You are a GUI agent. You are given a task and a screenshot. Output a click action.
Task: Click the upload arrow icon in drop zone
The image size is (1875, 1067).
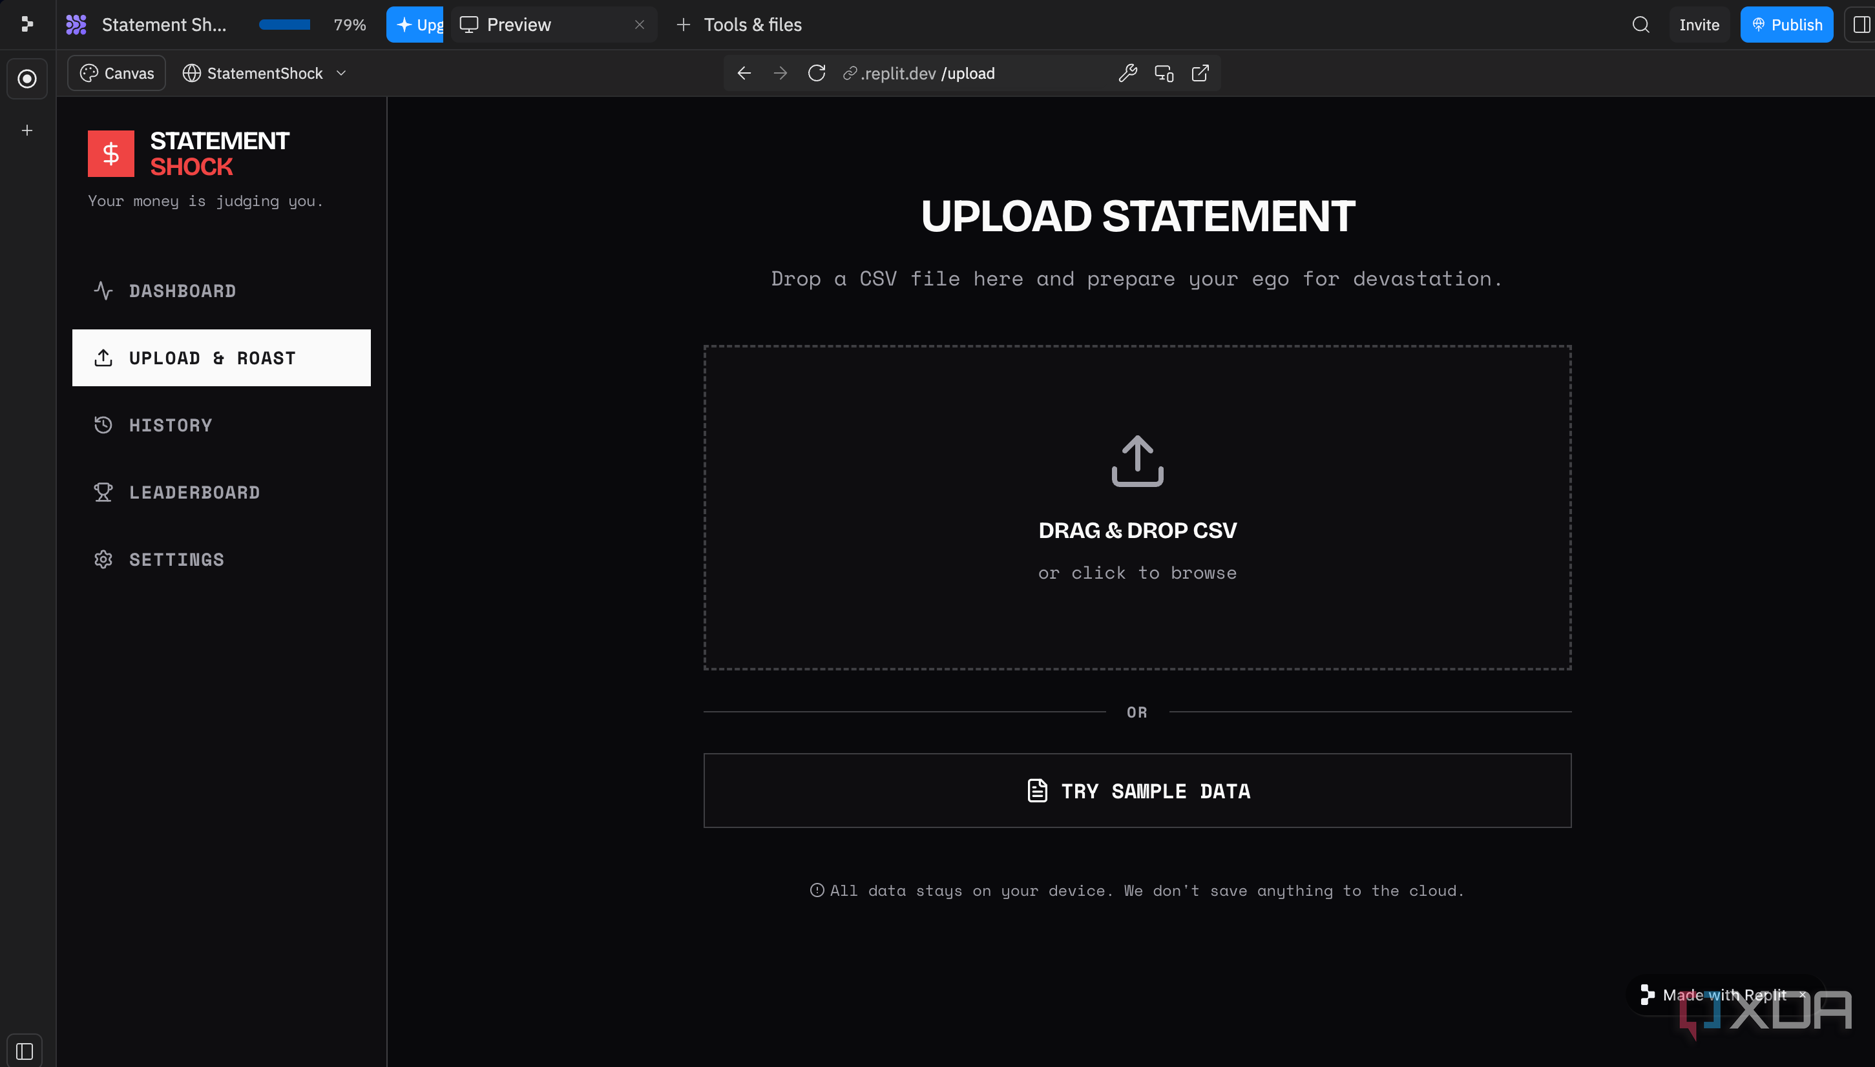pos(1138,461)
